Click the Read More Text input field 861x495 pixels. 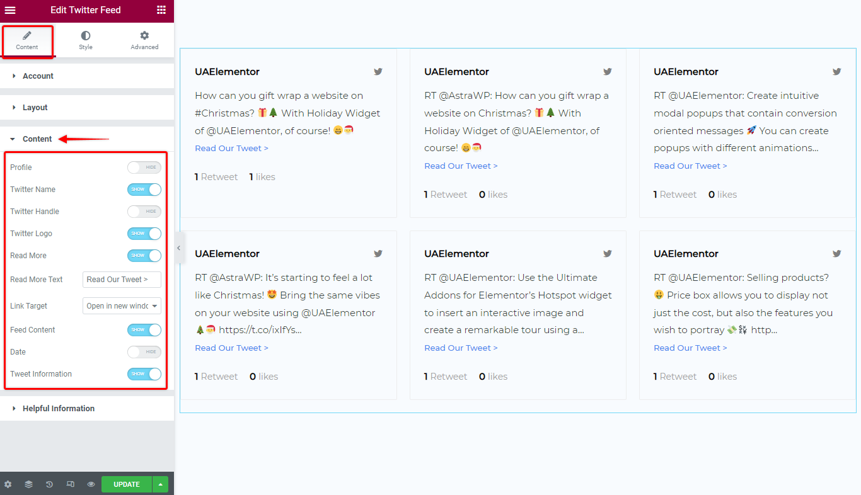(x=122, y=280)
